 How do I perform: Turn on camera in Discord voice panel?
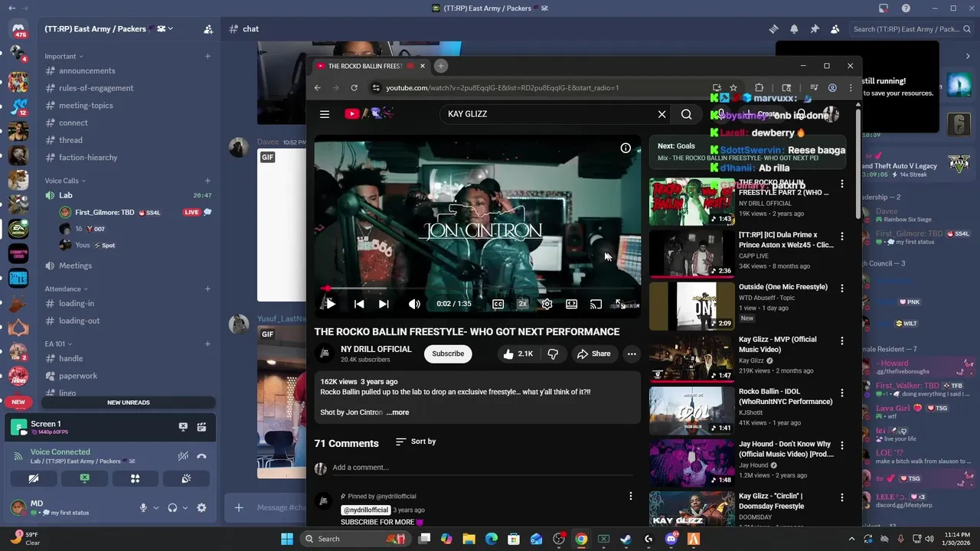[34, 478]
